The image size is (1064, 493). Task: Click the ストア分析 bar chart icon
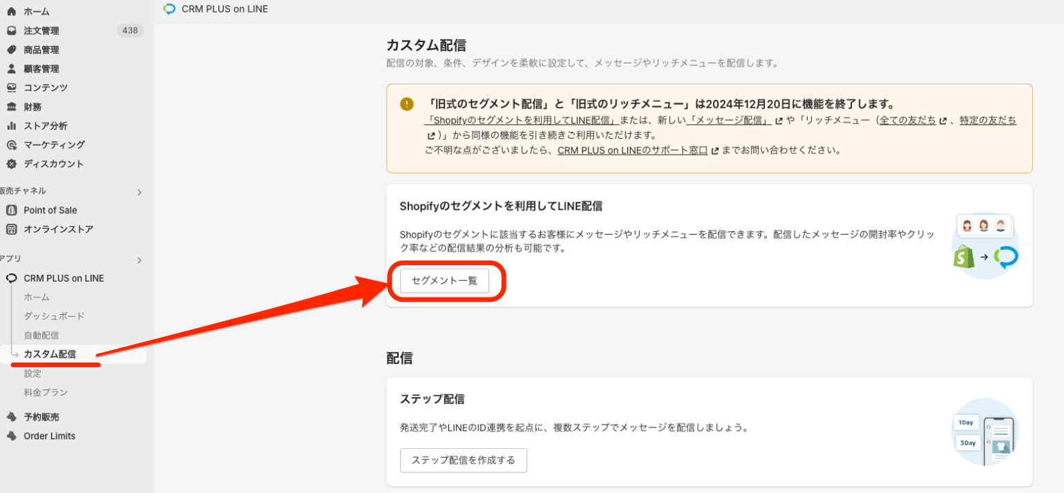coord(11,126)
